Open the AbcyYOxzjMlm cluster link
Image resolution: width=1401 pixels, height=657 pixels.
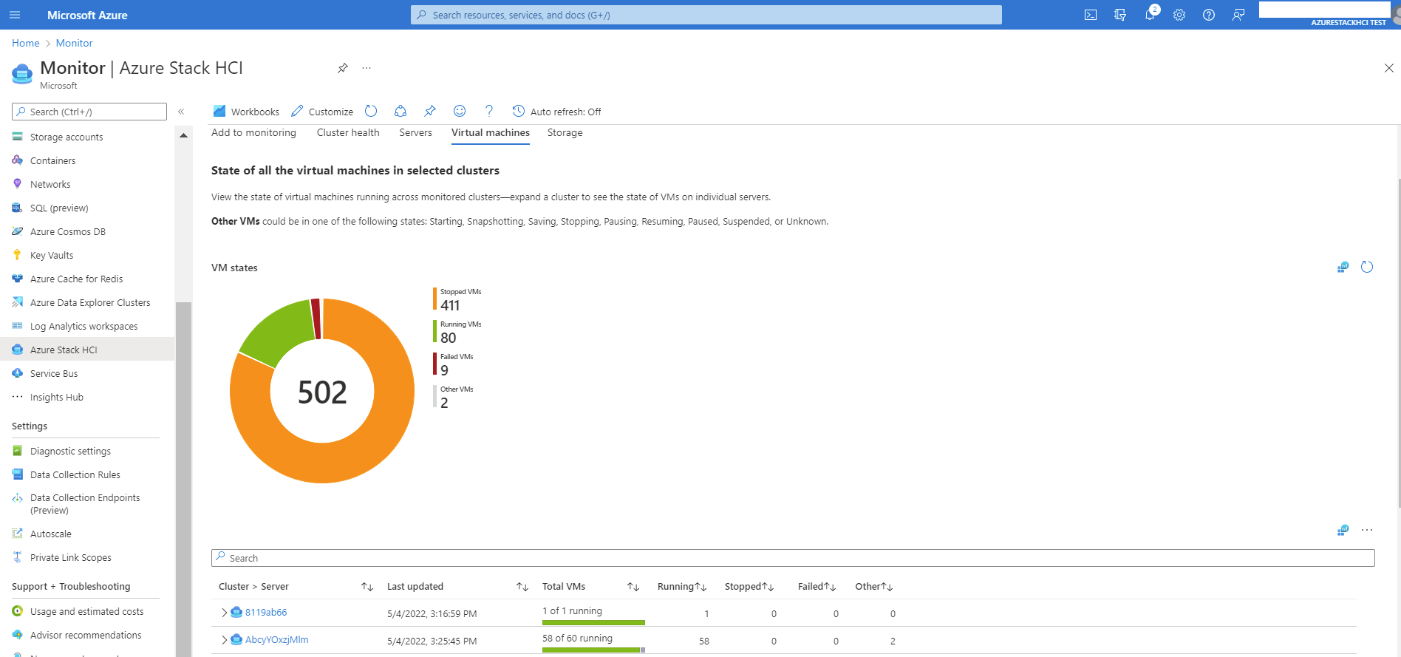click(x=277, y=639)
